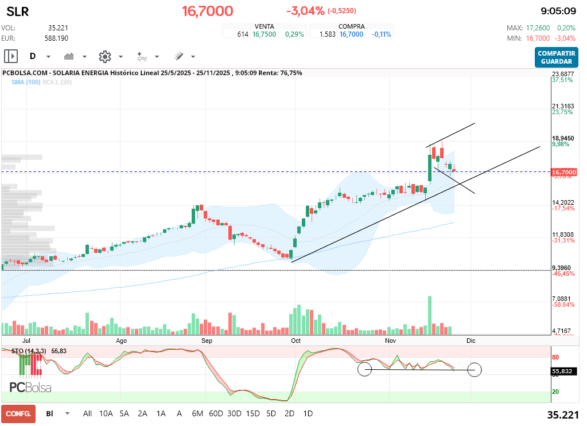Click the PCBolsa logo
This screenshot has width=587, height=426.
[x=30, y=388]
